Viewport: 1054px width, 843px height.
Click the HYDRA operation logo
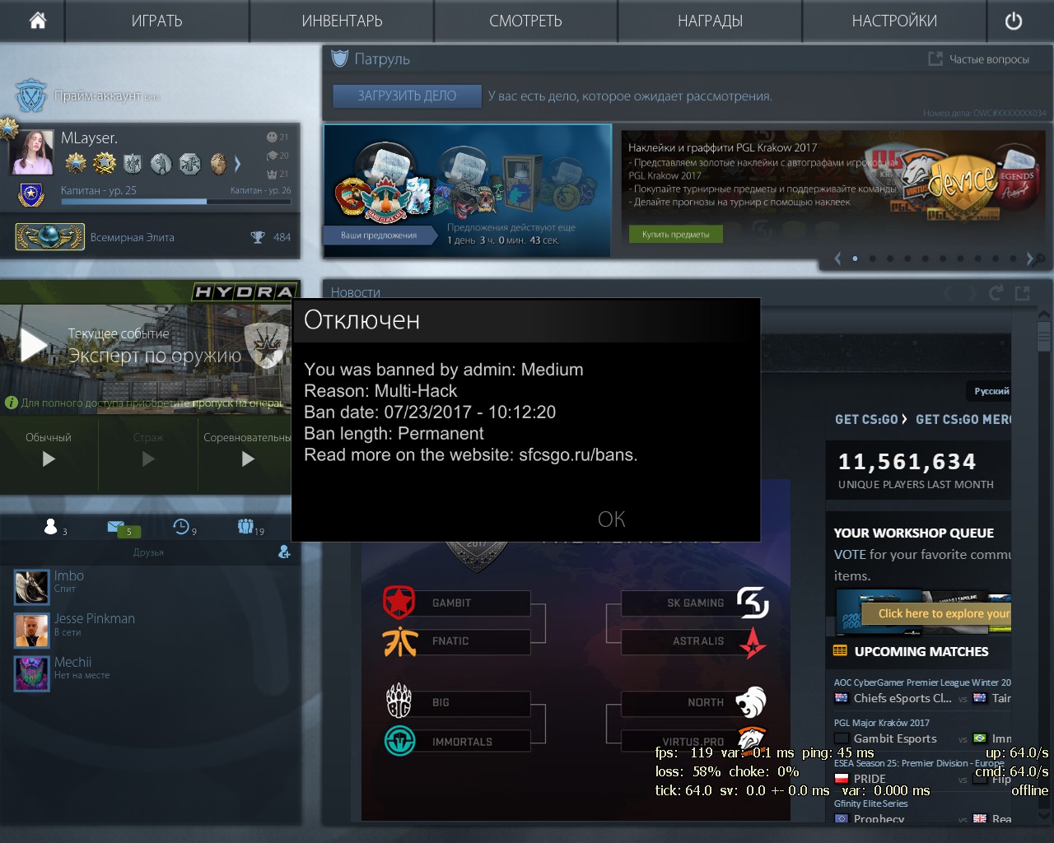coord(244,291)
